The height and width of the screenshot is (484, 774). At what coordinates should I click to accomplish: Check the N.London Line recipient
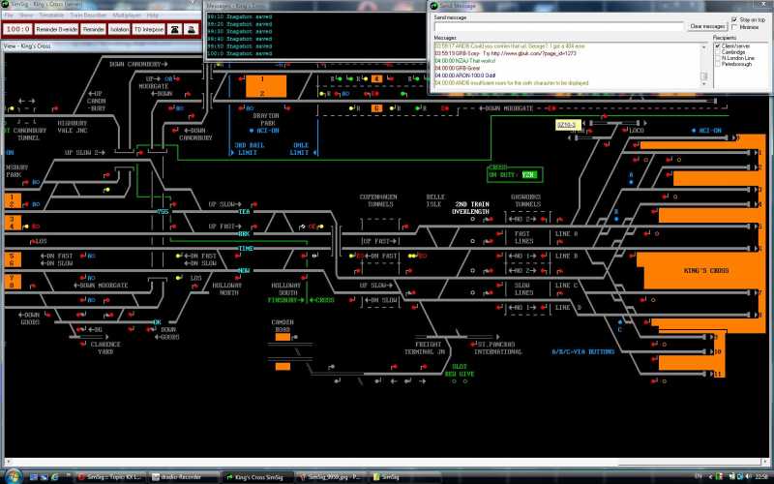[718, 58]
